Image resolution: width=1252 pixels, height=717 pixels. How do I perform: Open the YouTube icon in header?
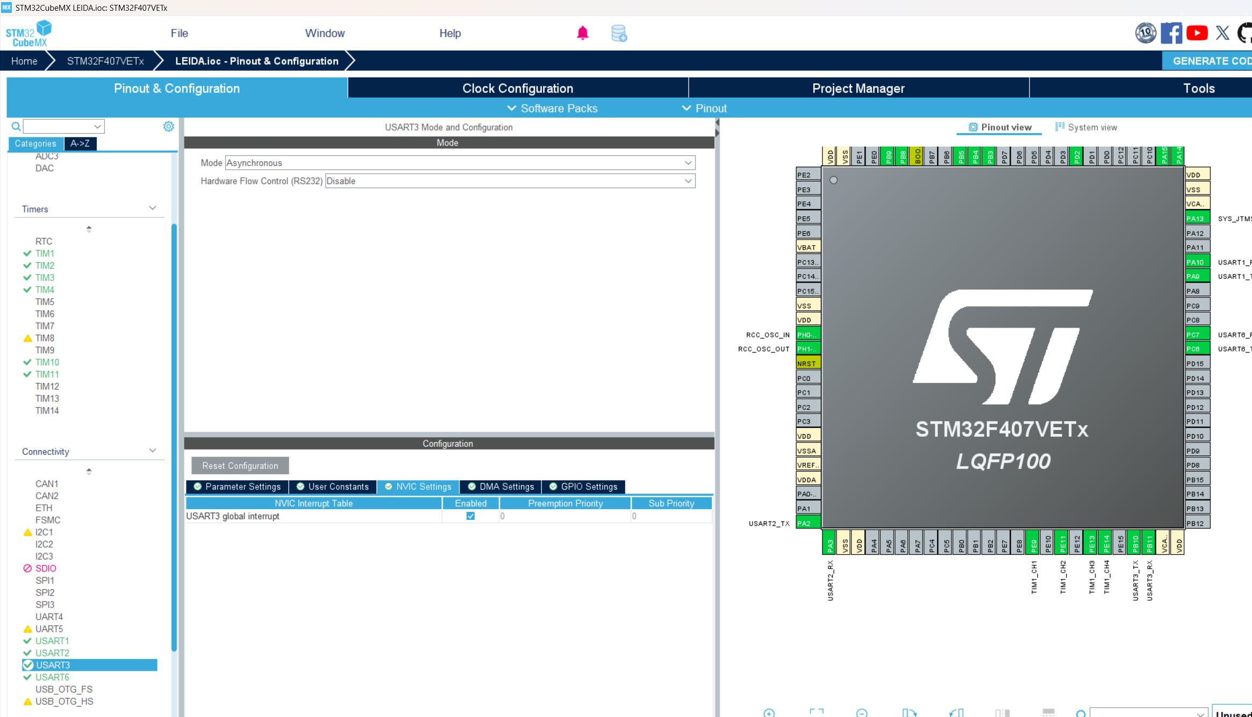tap(1197, 33)
